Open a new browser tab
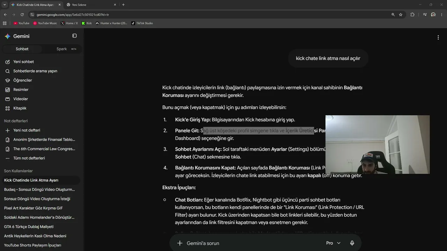This screenshot has height=251, width=447. [123, 5]
